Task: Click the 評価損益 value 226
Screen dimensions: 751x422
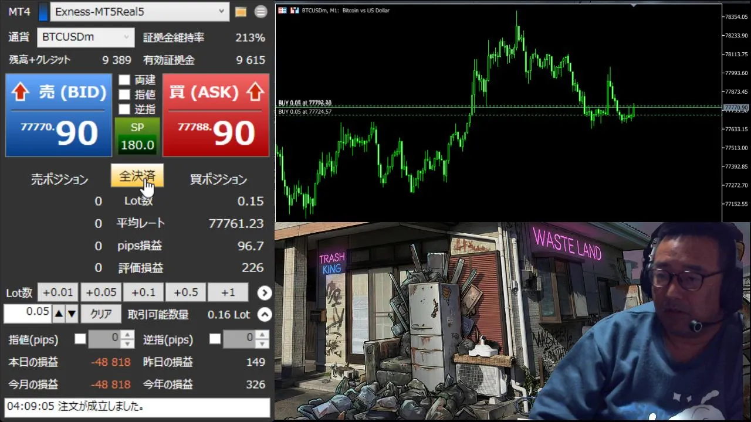Action: pos(253,268)
